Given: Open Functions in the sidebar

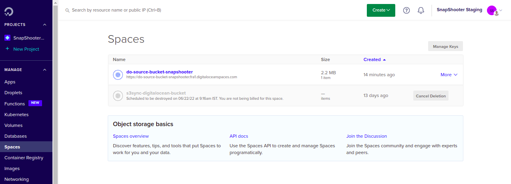Looking at the screenshot, I should pos(14,103).
